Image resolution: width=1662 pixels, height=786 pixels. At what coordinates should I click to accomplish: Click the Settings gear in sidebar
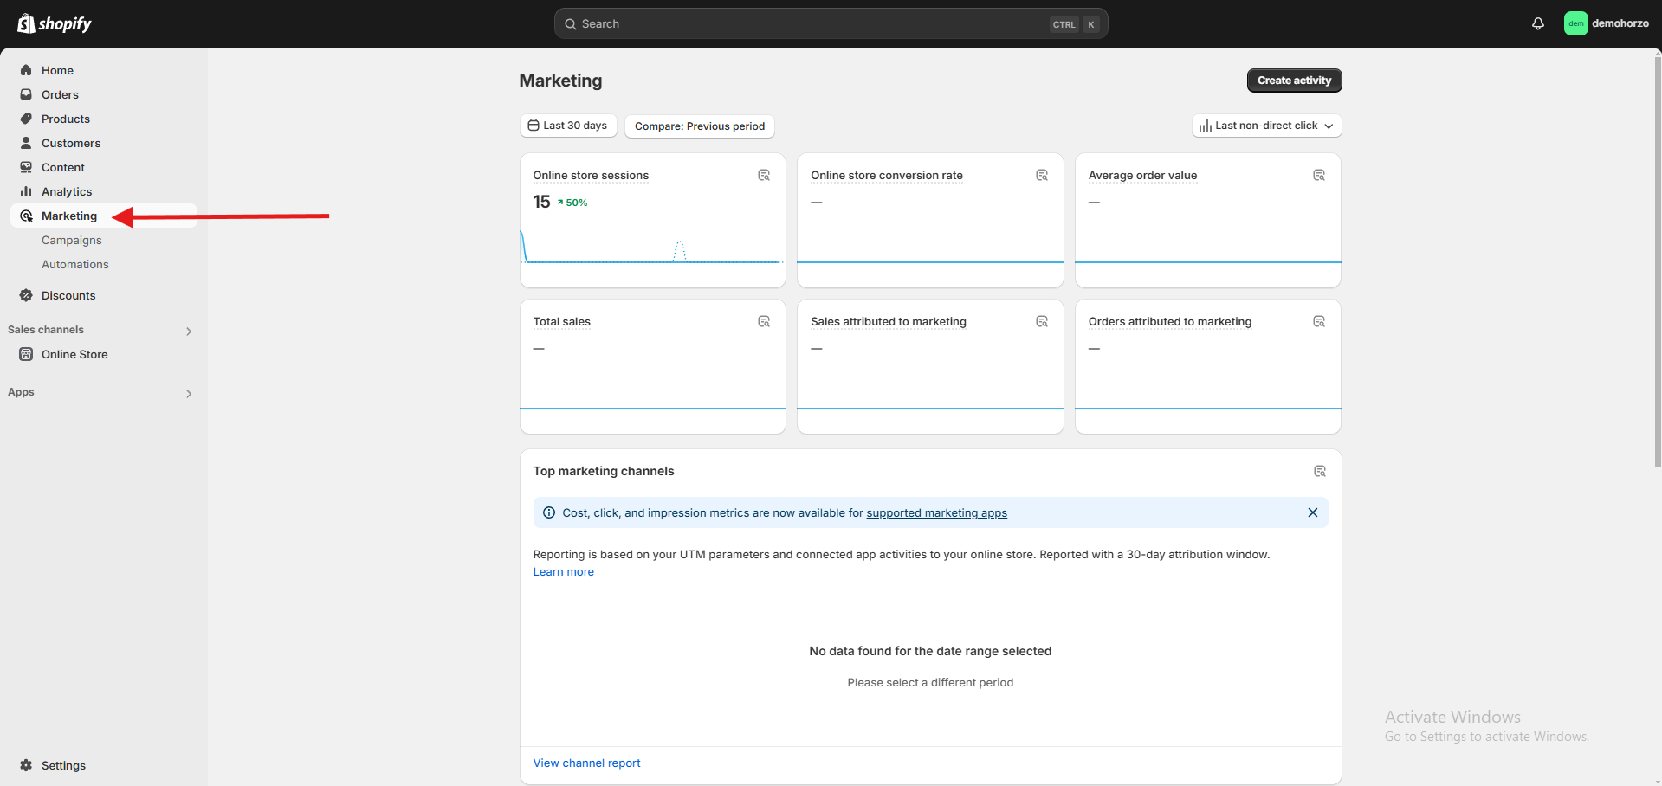(26, 765)
